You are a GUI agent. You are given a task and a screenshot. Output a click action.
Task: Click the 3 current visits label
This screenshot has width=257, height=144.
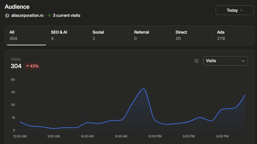(x=66, y=16)
